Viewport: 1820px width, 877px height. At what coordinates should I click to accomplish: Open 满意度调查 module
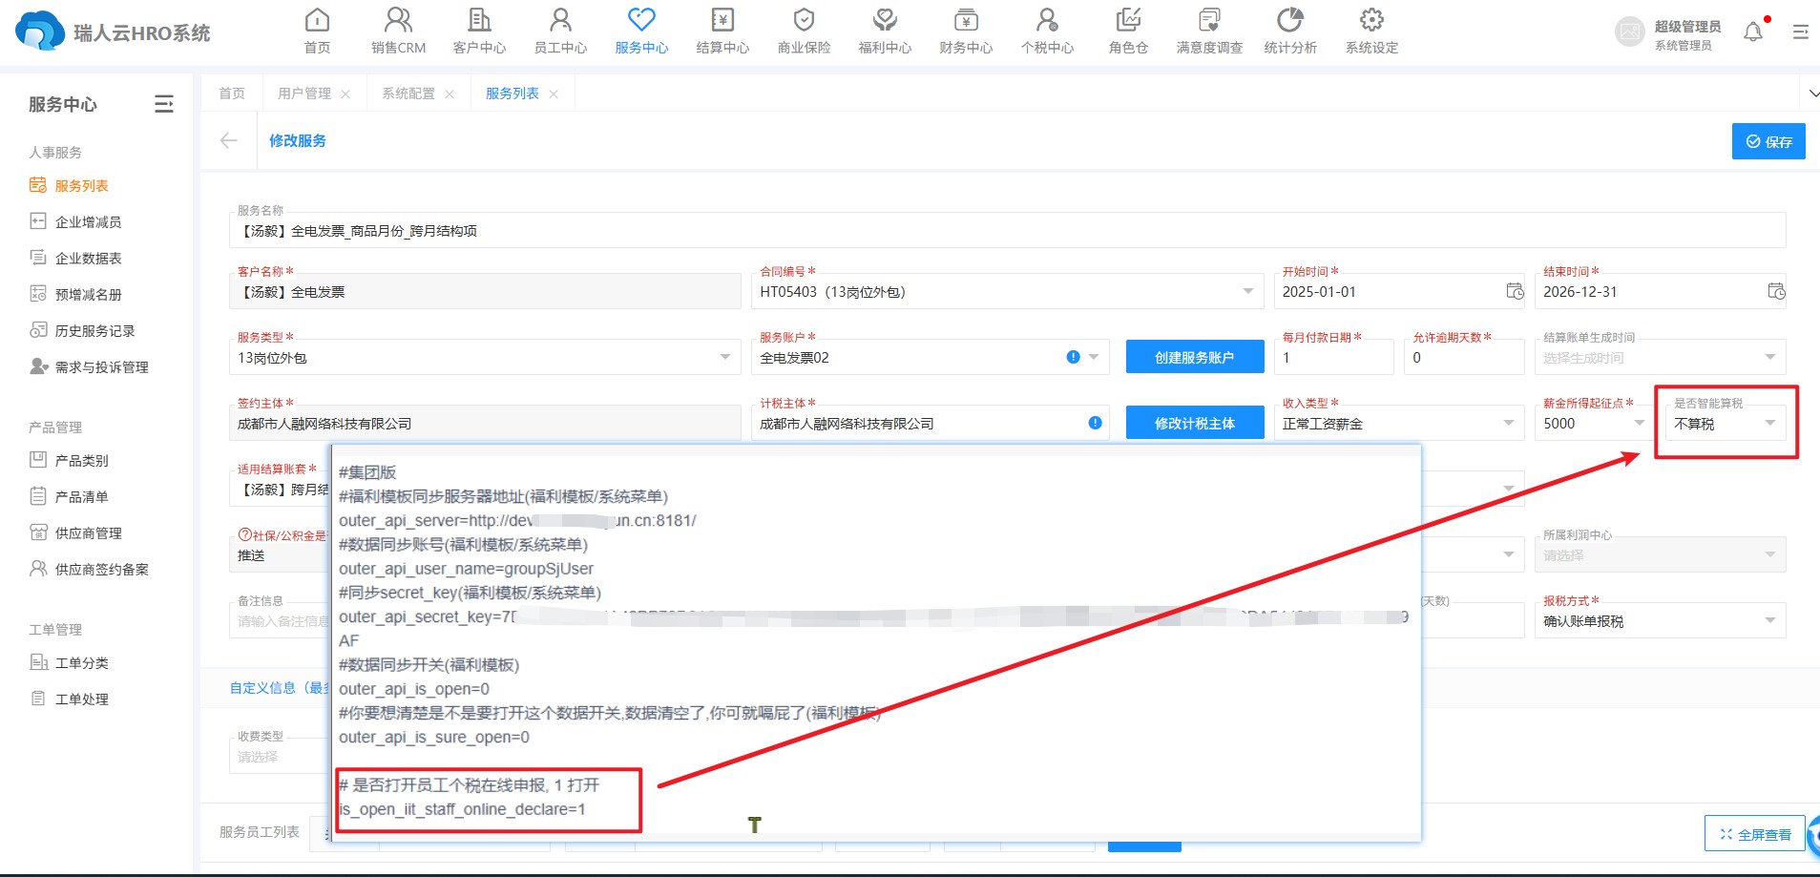tap(1209, 31)
